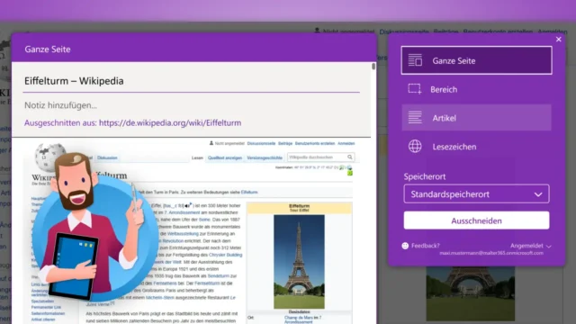
Task: Click the Diskussionsseite link in preview
Action: tap(261, 144)
